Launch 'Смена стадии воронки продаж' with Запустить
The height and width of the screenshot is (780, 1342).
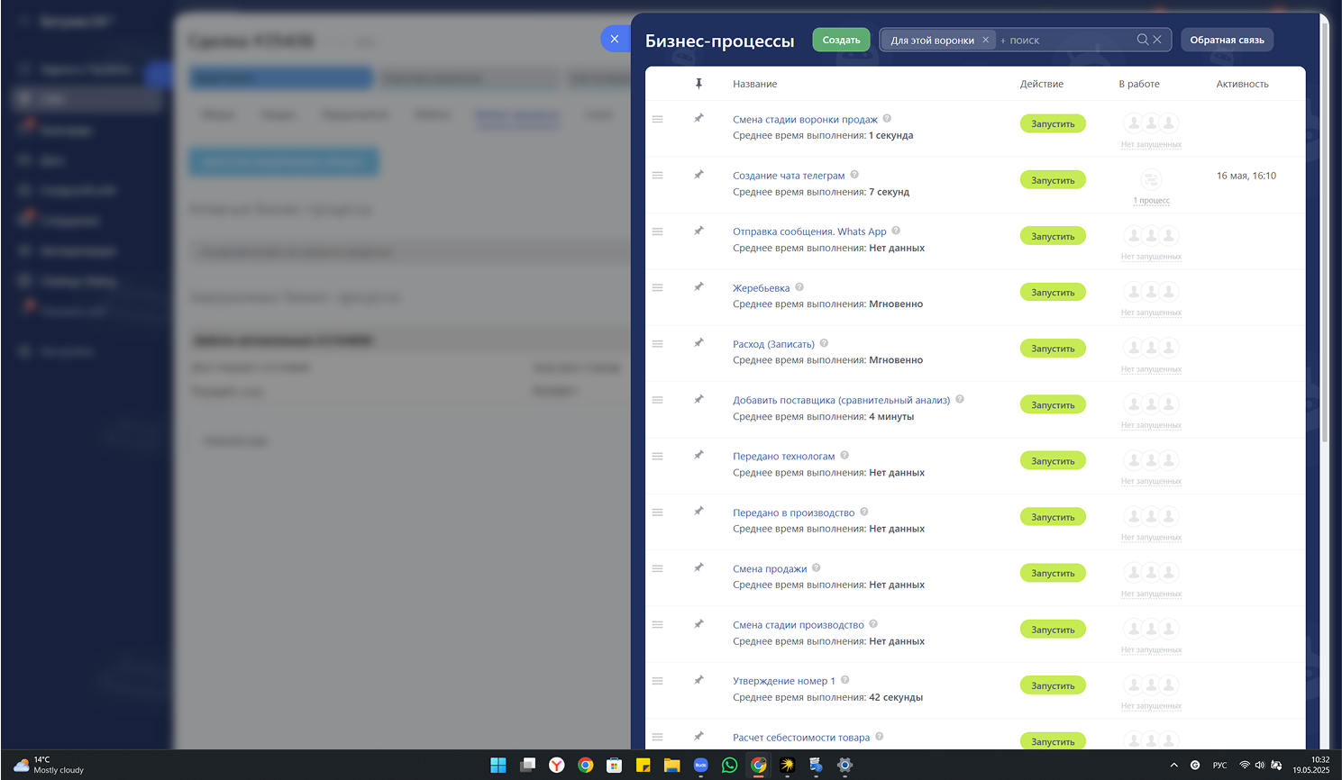[1053, 123]
